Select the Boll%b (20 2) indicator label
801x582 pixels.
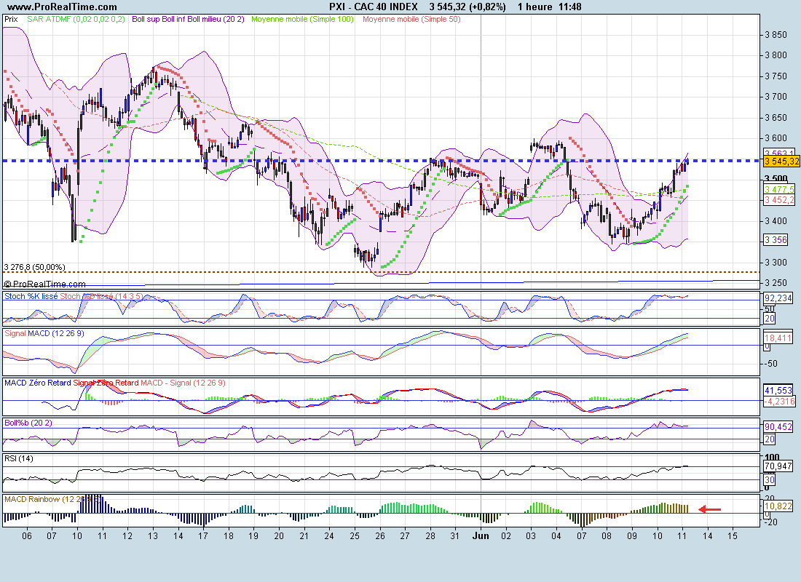pyautogui.click(x=28, y=423)
